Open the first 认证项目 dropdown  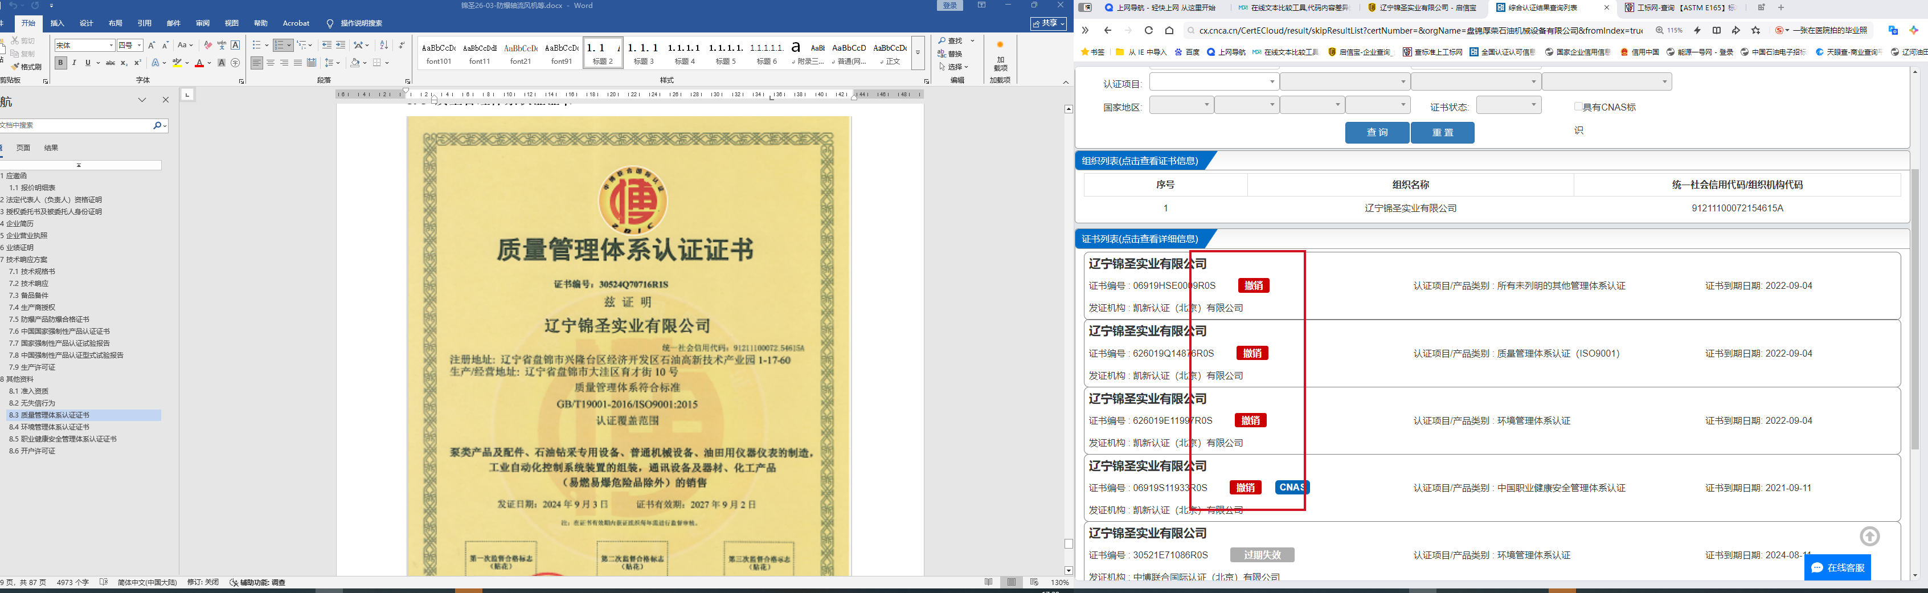click(x=1213, y=81)
